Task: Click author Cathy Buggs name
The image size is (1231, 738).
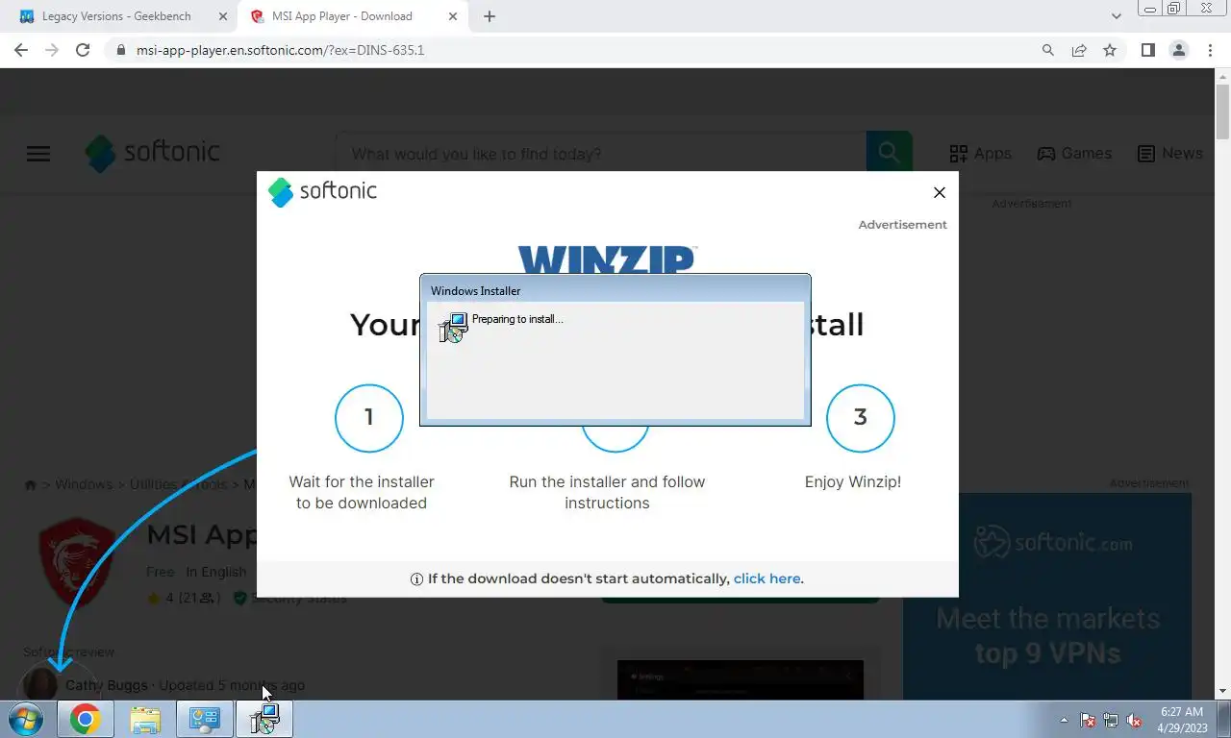Action: point(107,685)
